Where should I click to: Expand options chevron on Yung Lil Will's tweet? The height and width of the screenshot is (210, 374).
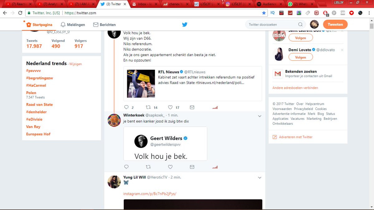[260, 178]
